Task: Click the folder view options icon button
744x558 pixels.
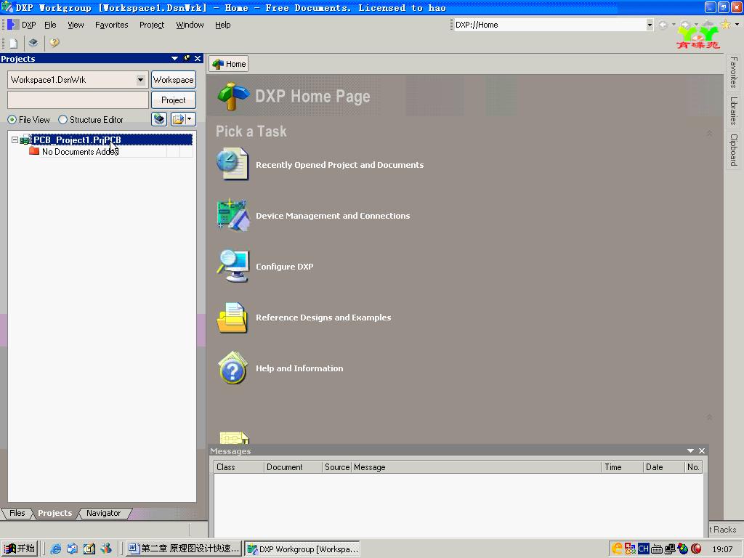Action: pyautogui.click(x=178, y=119)
